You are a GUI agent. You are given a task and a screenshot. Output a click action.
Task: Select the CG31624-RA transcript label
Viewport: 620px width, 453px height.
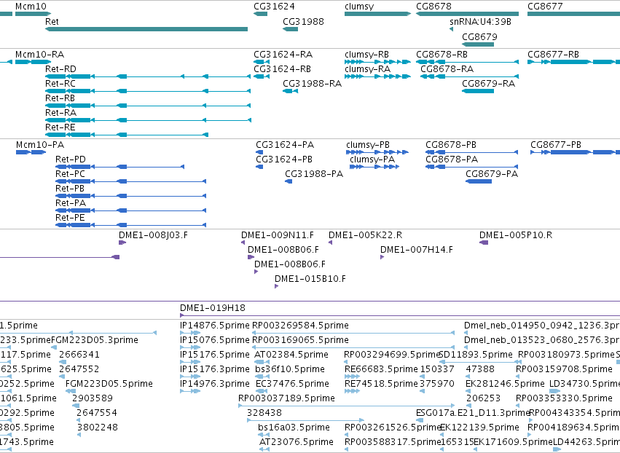pyautogui.click(x=283, y=54)
